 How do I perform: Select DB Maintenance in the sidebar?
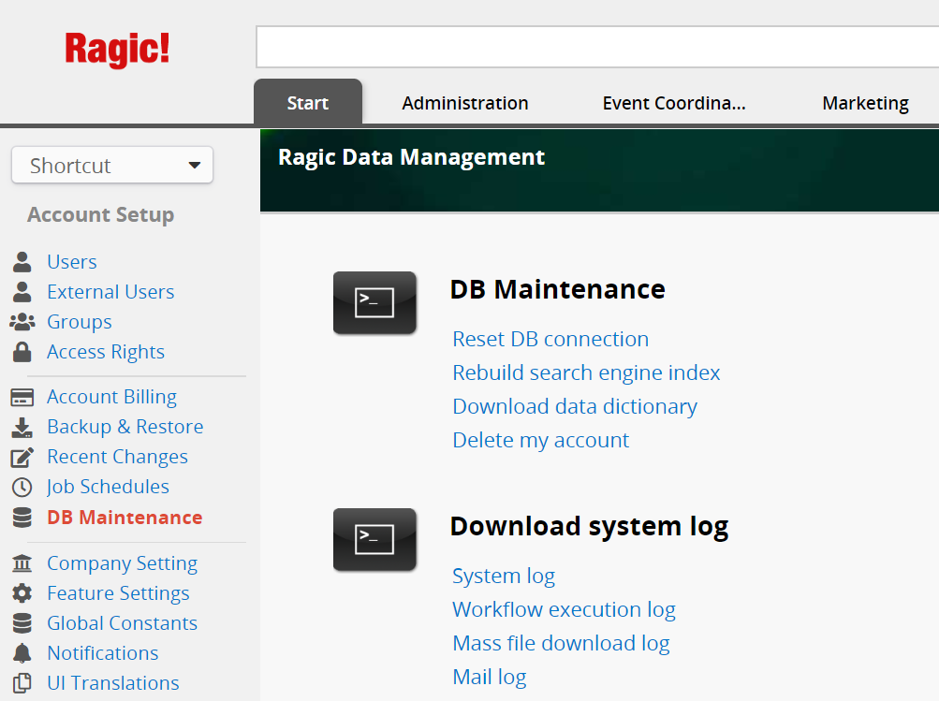tap(125, 518)
